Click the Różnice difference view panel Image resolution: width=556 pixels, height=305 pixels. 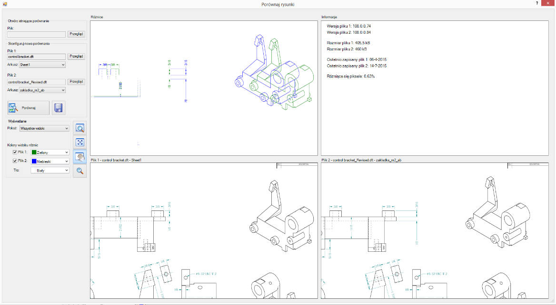204,88
